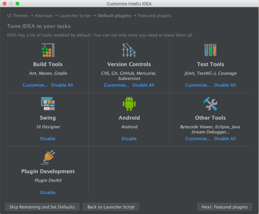Click the green zoom window button
Image resolution: width=259 pixels, height=214 pixels.
pos(17,4)
